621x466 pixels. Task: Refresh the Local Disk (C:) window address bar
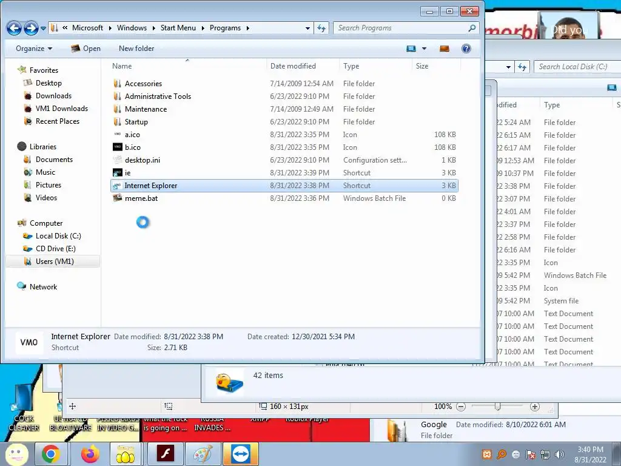tap(522, 67)
